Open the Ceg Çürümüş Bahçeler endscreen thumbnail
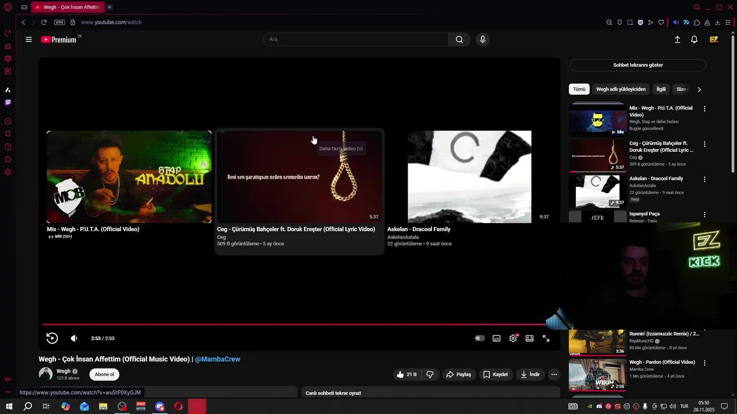737x414 pixels. tap(299, 177)
